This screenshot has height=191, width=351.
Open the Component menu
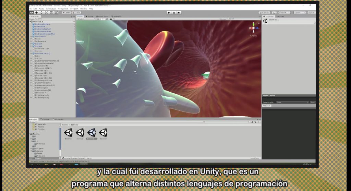click(x=63, y=9)
